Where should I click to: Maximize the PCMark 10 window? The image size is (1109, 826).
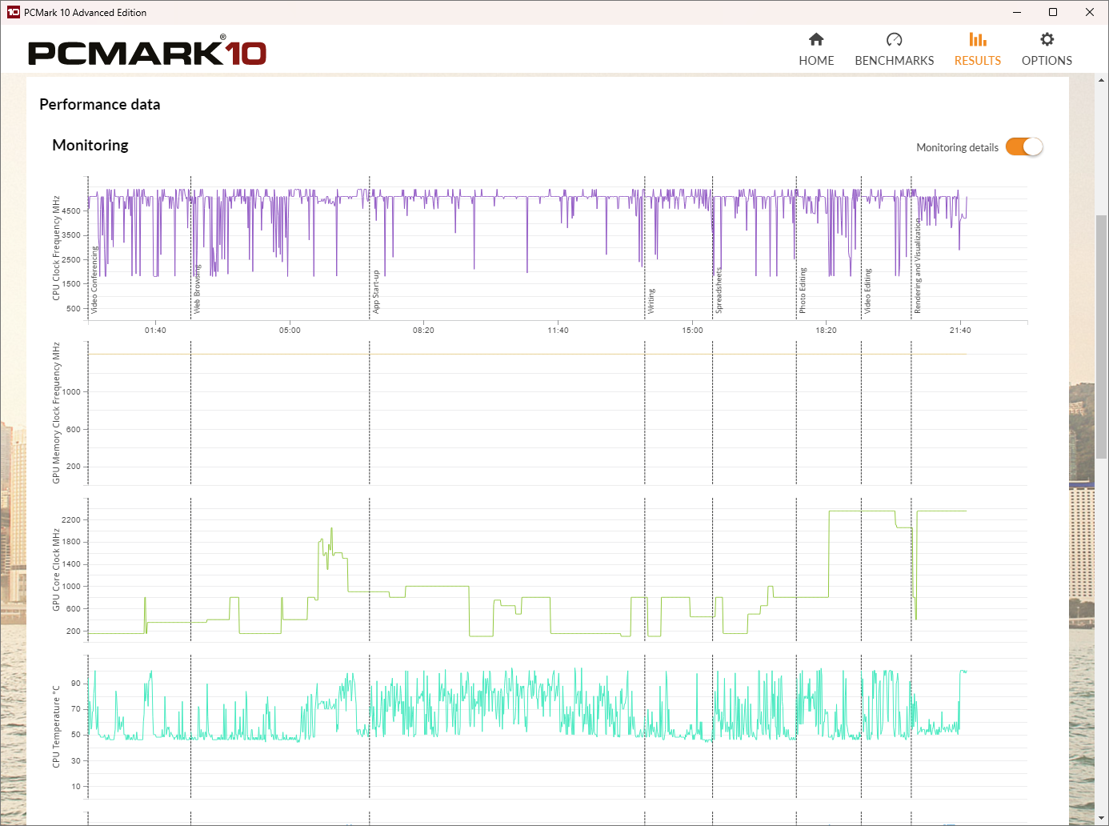point(1053,12)
